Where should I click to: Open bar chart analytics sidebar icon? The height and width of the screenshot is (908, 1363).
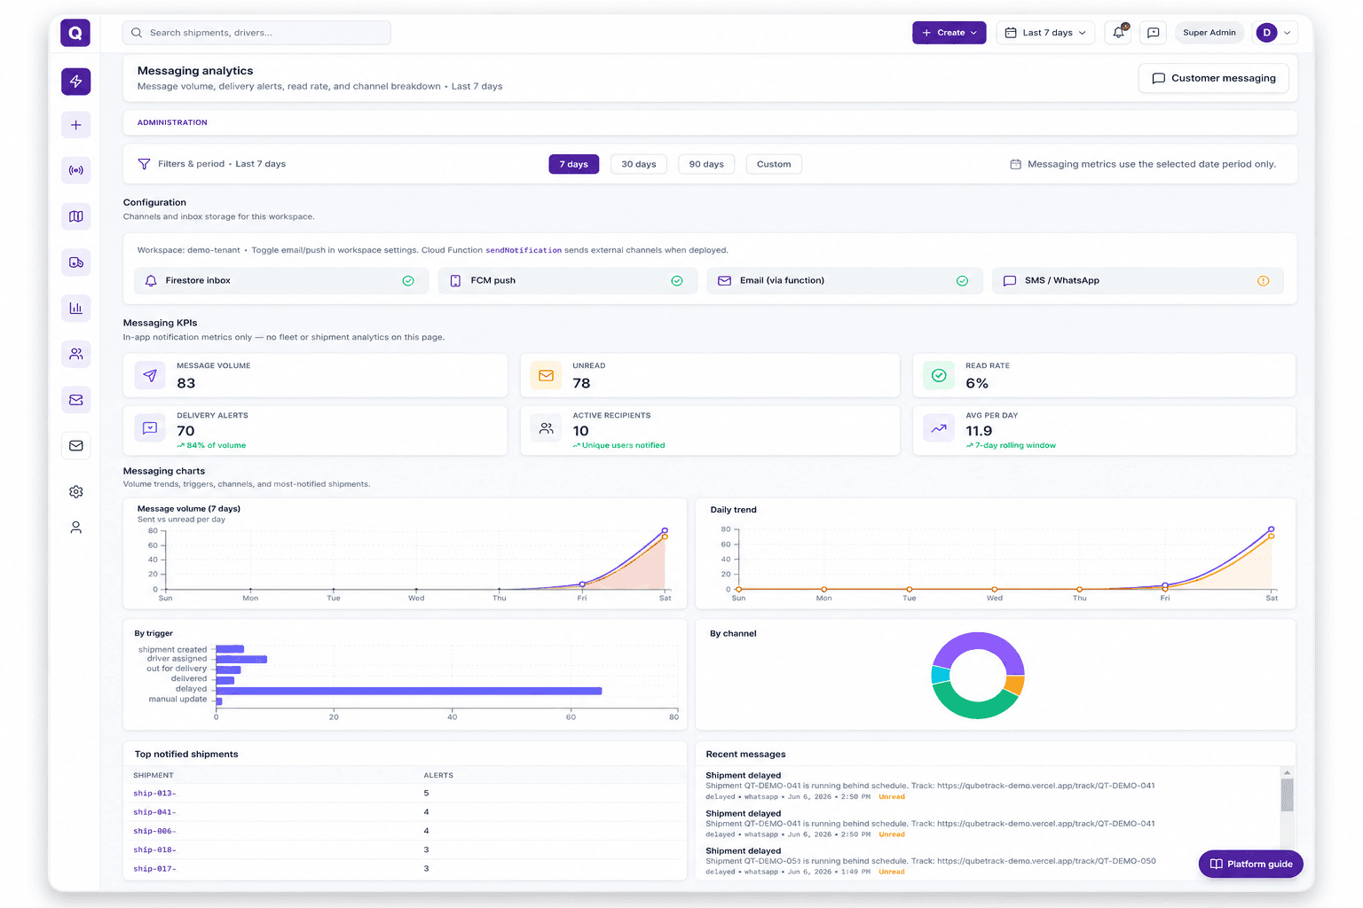pyautogui.click(x=75, y=309)
